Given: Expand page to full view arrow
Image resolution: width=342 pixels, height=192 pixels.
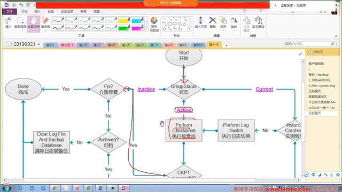Looking at the screenshot, I should click(300, 54).
